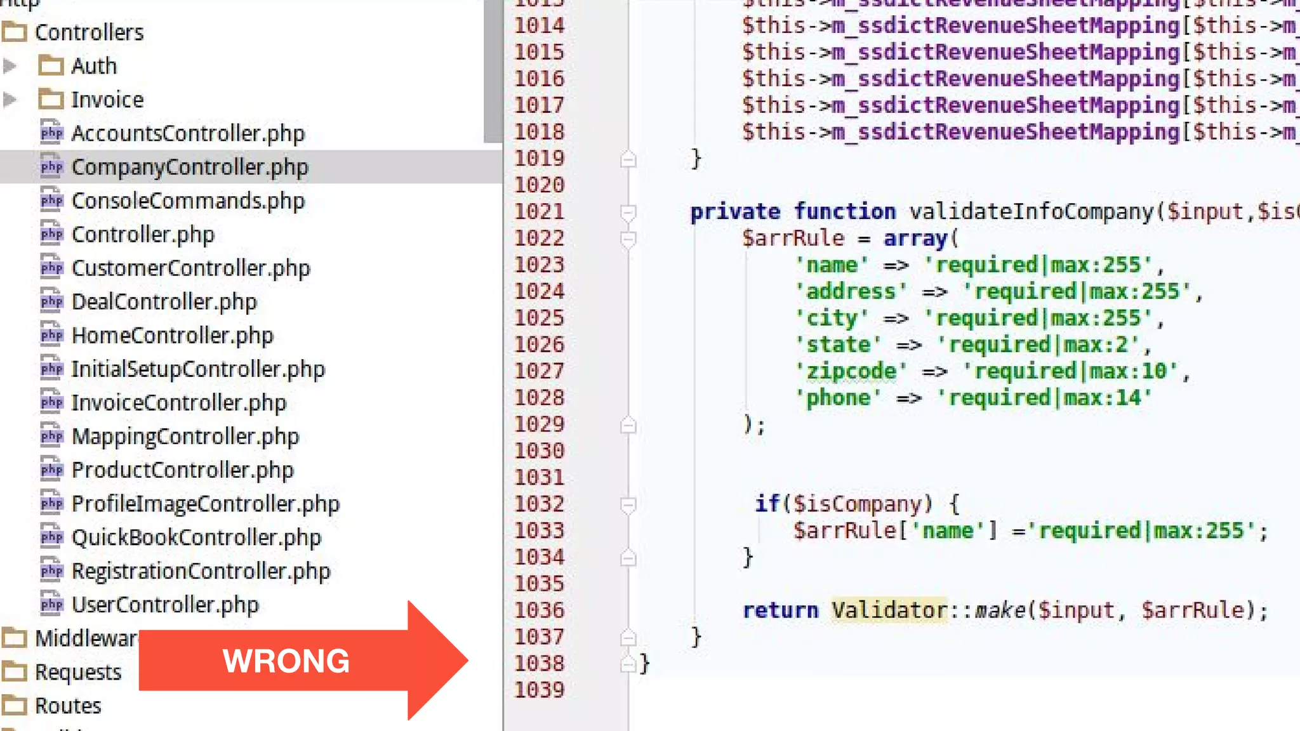Click PHP icon of AccountsController.php
Viewport: 1300px width, 731px height.
click(51, 133)
